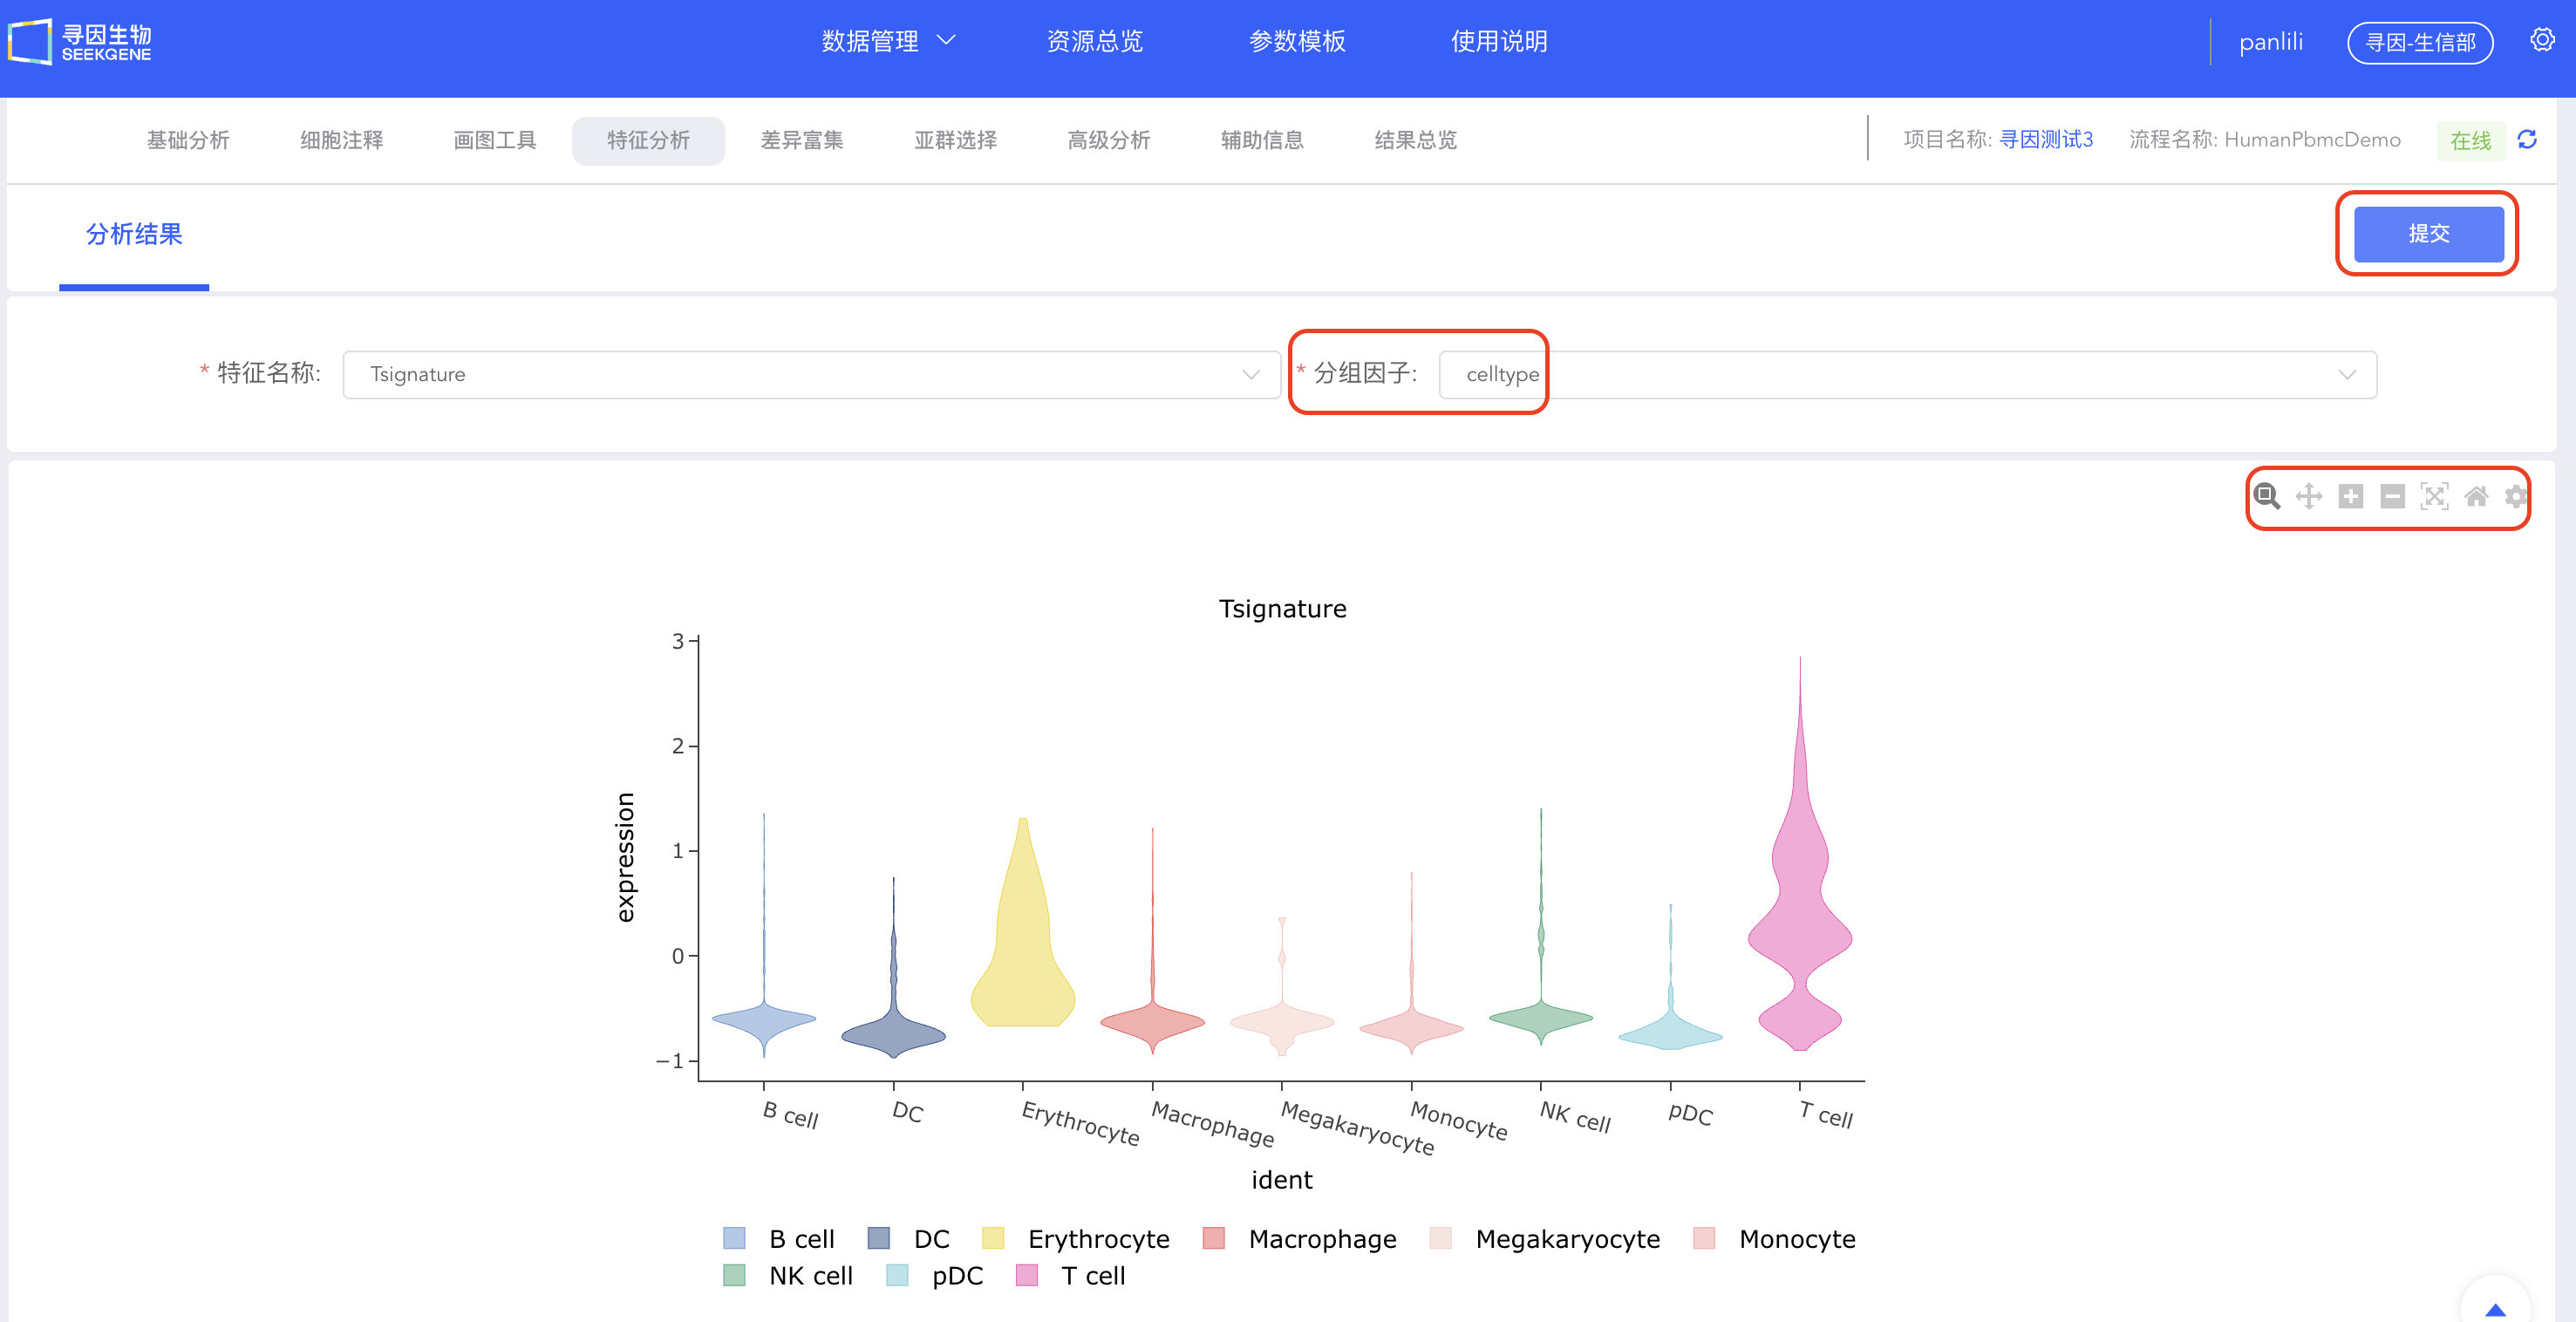Toggle NK cell legend entry
The image size is (2576, 1322).
787,1275
